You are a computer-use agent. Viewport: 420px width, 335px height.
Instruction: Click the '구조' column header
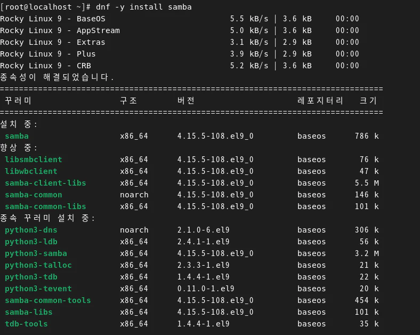pyautogui.click(x=128, y=101)
